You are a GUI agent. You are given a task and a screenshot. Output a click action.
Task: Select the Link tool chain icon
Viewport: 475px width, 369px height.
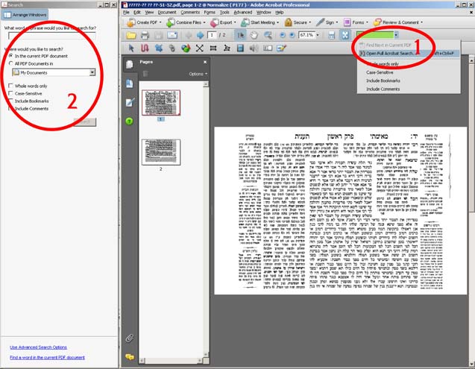172,48
